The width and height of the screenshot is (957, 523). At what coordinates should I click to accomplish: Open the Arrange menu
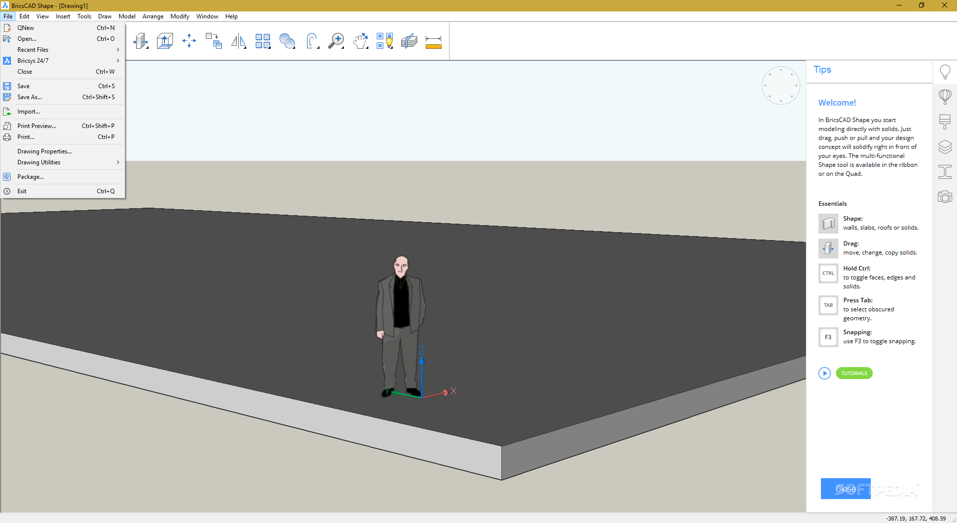tap(153, 16)
